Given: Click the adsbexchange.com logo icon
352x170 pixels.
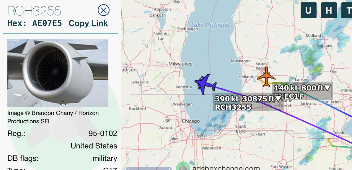Looking at the screenshot, I should coord(183,166).
